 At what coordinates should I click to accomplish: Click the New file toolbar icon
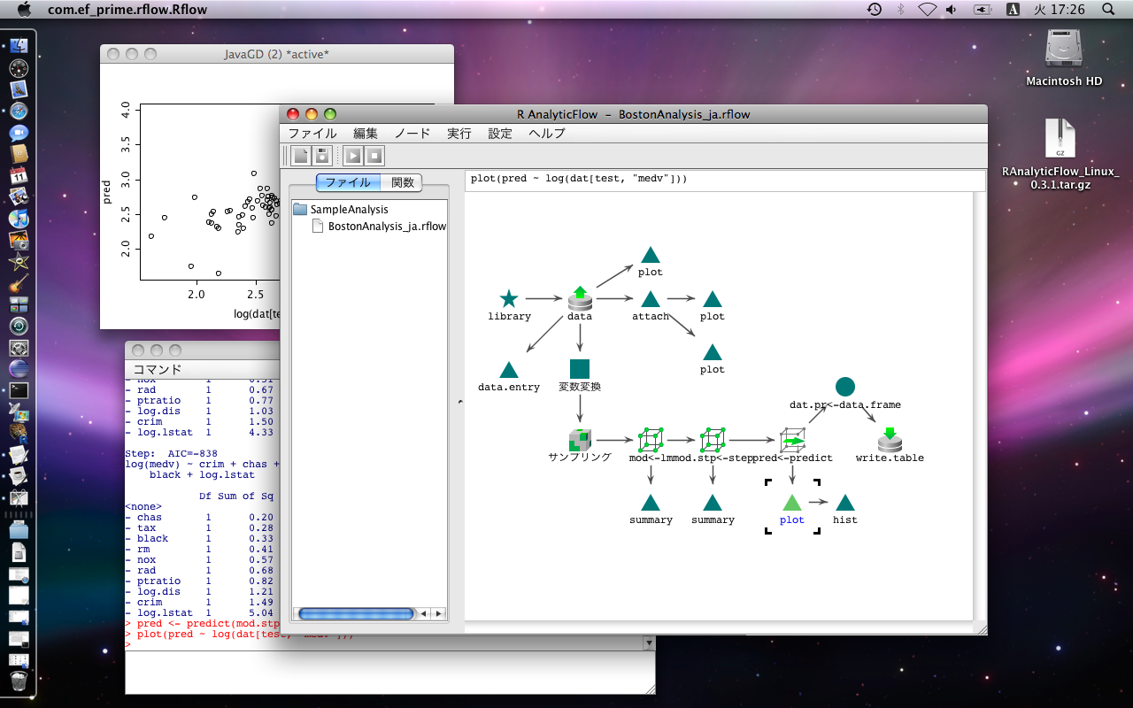point(301,156)
